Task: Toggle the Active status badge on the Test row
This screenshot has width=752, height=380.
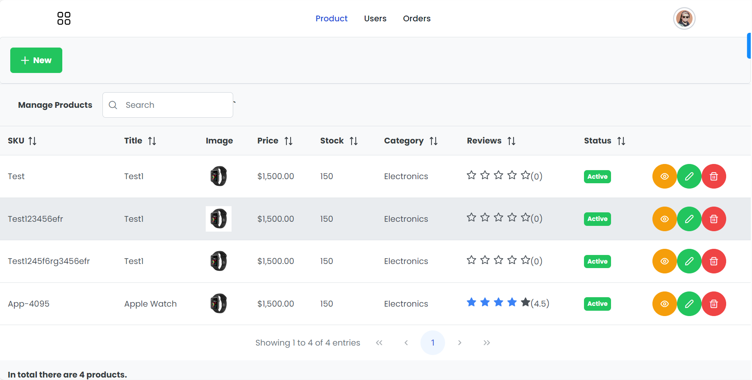Action: [x=597, y=177]
